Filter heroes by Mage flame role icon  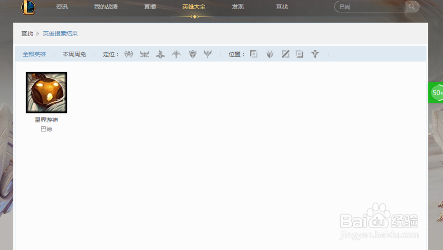[x=160, y=54]
